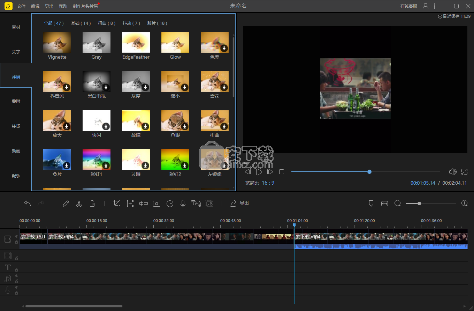Viewport: 474px width, 311px height.
Task: Open 制作片头片尾
Action: point(85,6)
